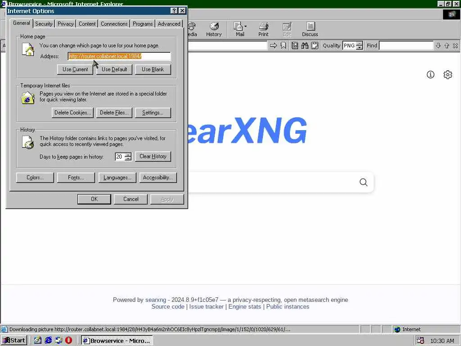Click the system tray scheduler icon
461x346 pixels.
click(420, 341)
